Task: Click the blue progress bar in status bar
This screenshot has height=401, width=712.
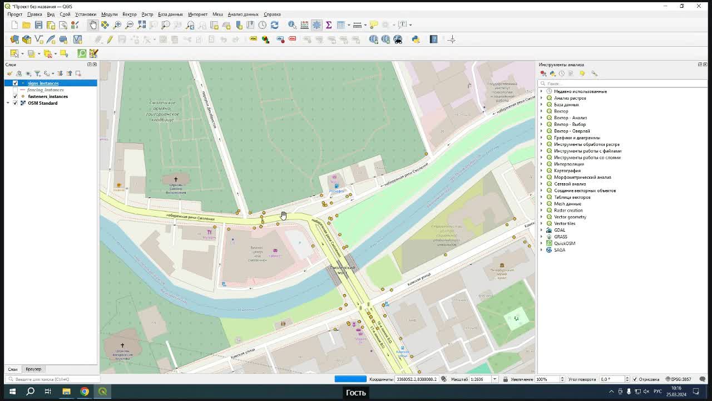Action: tap(350, 379)
